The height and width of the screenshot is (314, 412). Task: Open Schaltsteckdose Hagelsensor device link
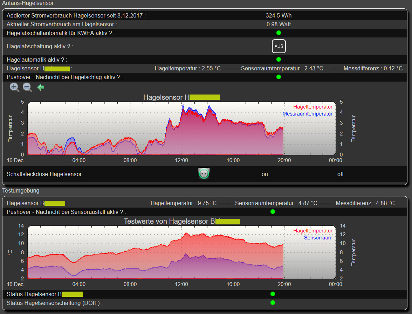point(45,174)
